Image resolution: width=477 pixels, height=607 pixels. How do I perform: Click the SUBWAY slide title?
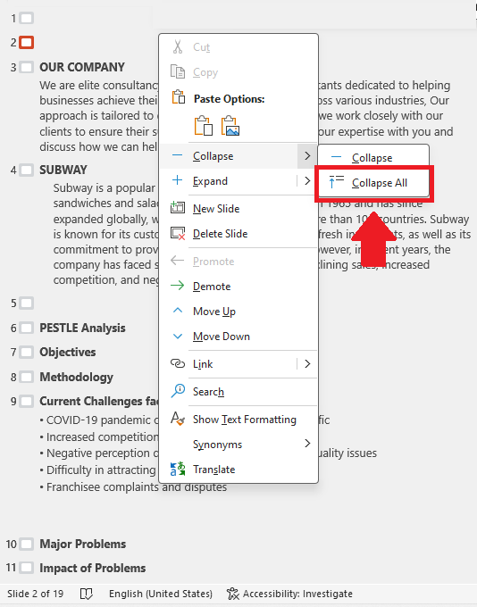63,170
